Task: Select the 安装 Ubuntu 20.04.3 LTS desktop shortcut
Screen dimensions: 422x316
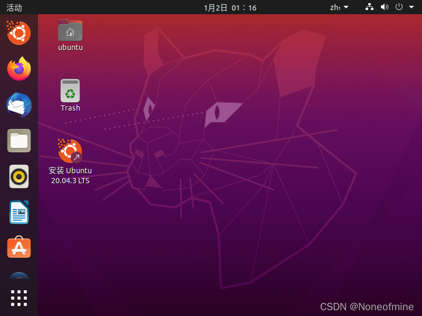Action: coord(70,161)
